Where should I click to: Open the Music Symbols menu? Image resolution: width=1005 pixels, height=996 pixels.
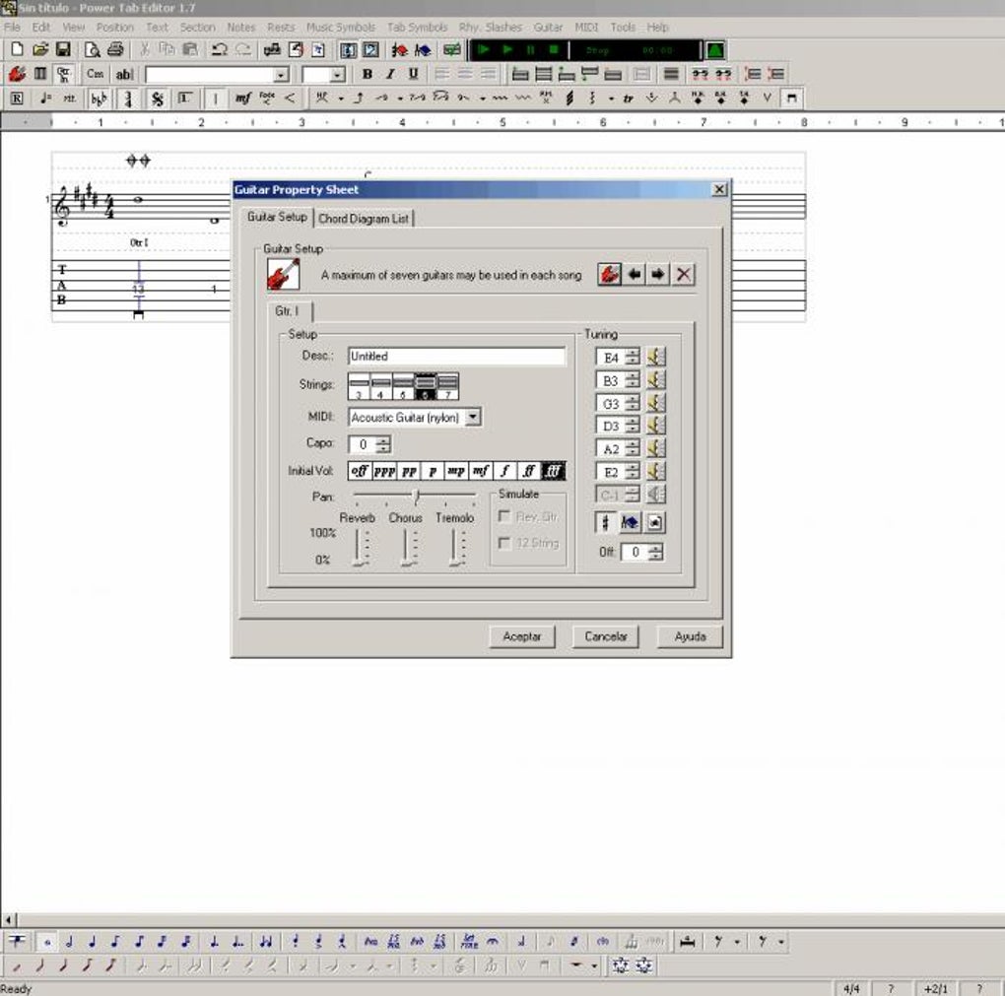340,27
